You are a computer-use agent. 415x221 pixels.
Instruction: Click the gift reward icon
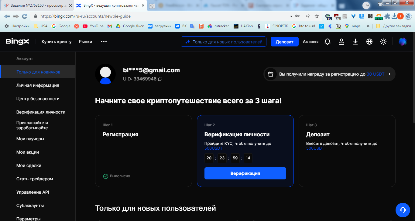pos(271,74)
